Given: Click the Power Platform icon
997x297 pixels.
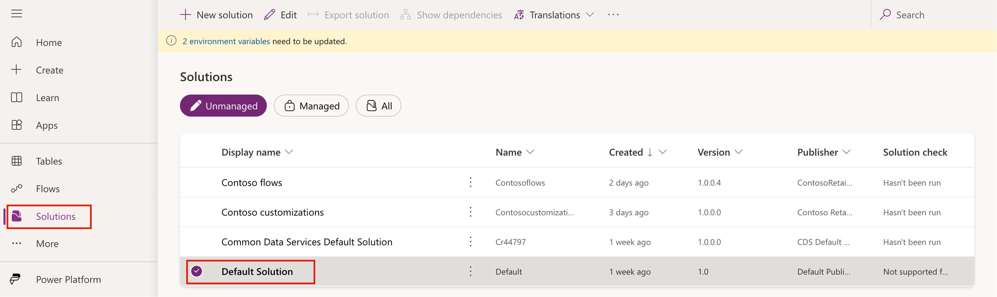Looking at the screenshot, I should (x=15, y=279).
